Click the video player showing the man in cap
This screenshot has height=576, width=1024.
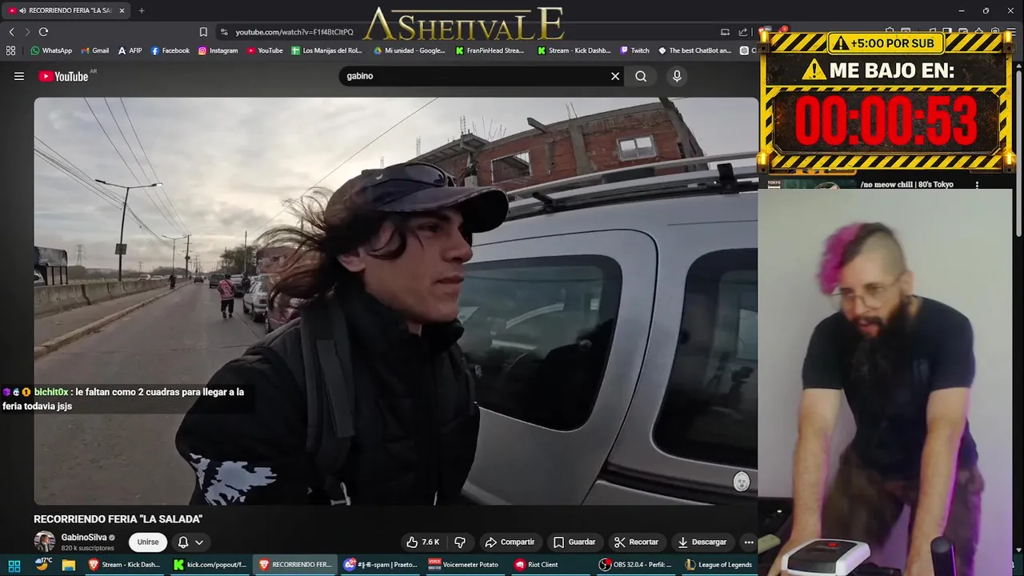[x=396, y=301]
